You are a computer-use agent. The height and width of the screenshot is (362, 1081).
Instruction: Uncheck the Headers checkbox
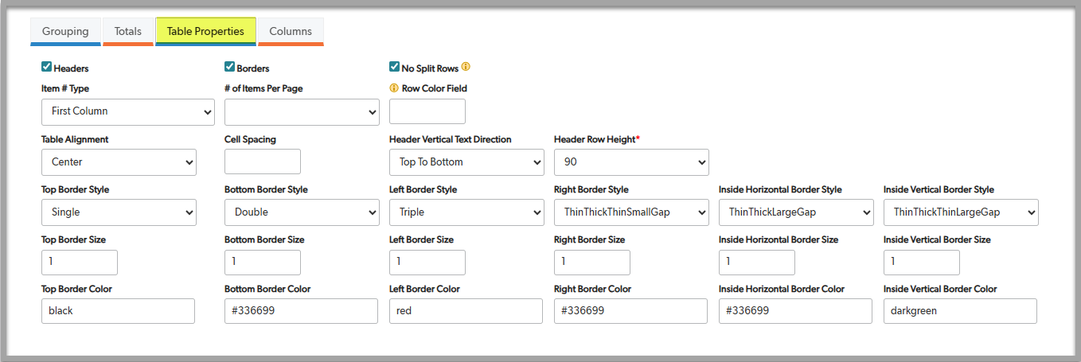47,68
